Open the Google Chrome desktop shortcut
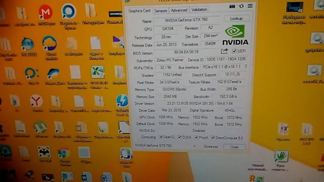 pos(63,153)
